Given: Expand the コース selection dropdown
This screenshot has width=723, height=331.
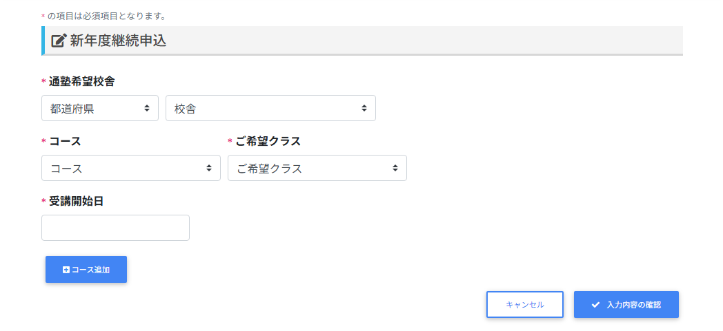Looking at the screenshot, I should 130,168.
